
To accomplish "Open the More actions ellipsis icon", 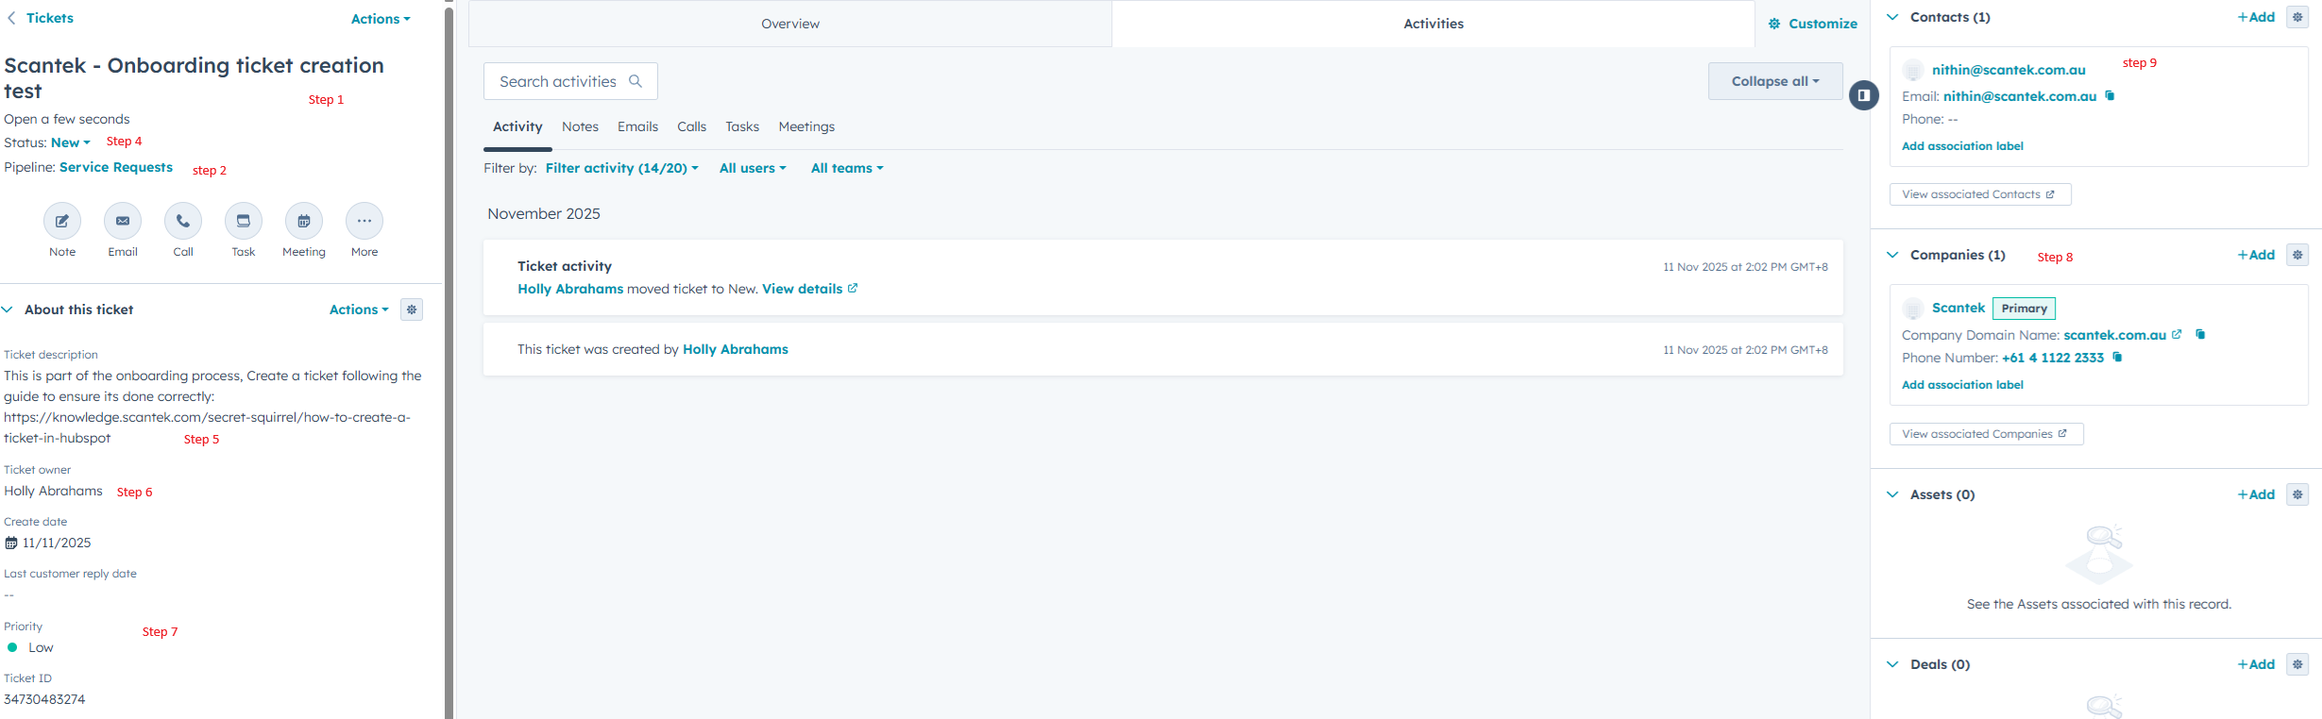I will coord(364,221).
